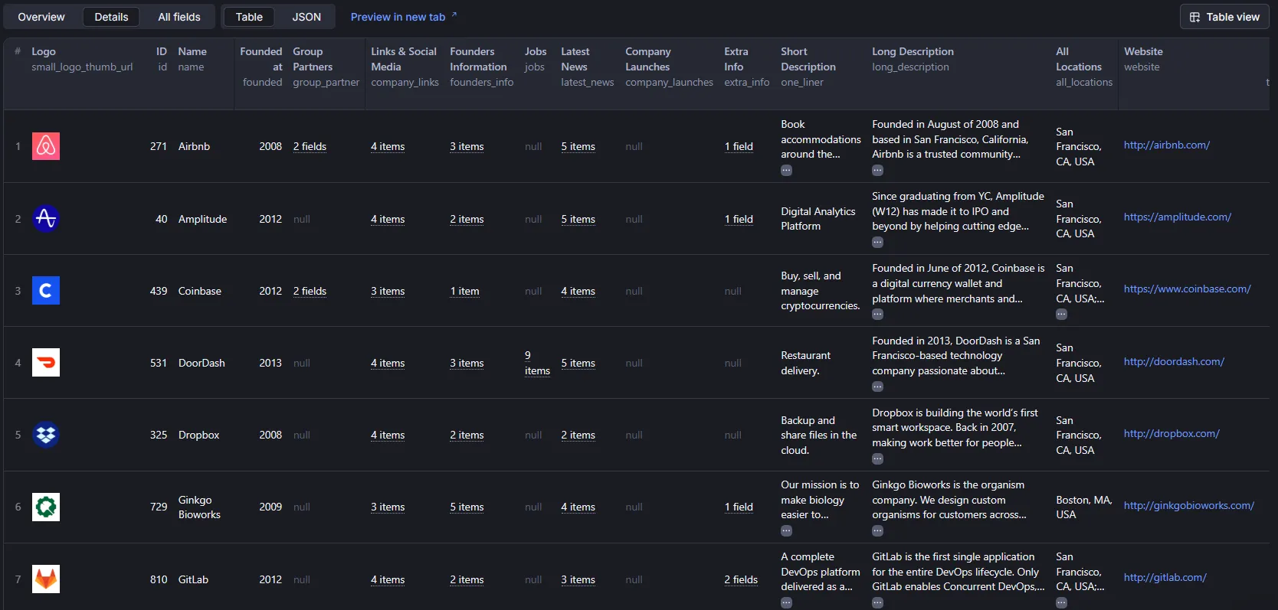Screen dimensions: 1278x610
Task: Open Preview in new tab link
Action: click(404, 17)
